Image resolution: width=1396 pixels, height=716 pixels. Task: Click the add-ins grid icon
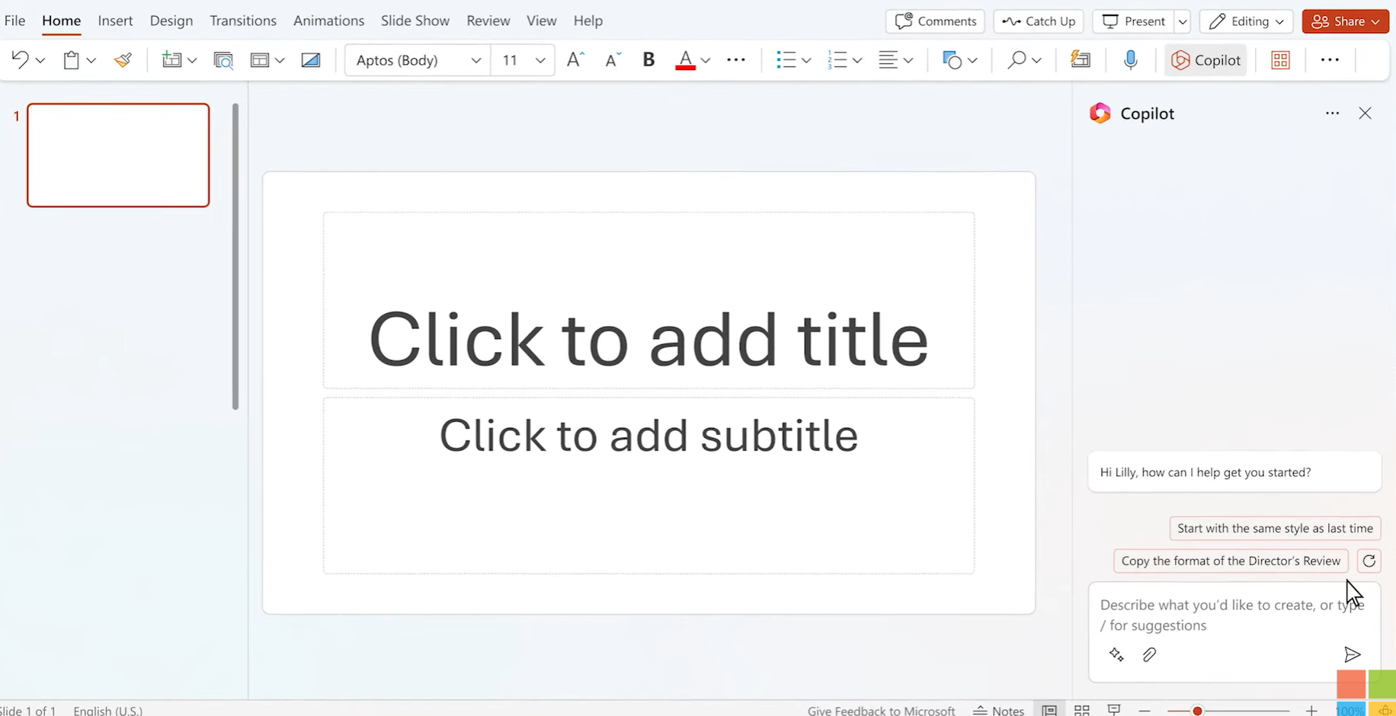(x=1281, y=60)
